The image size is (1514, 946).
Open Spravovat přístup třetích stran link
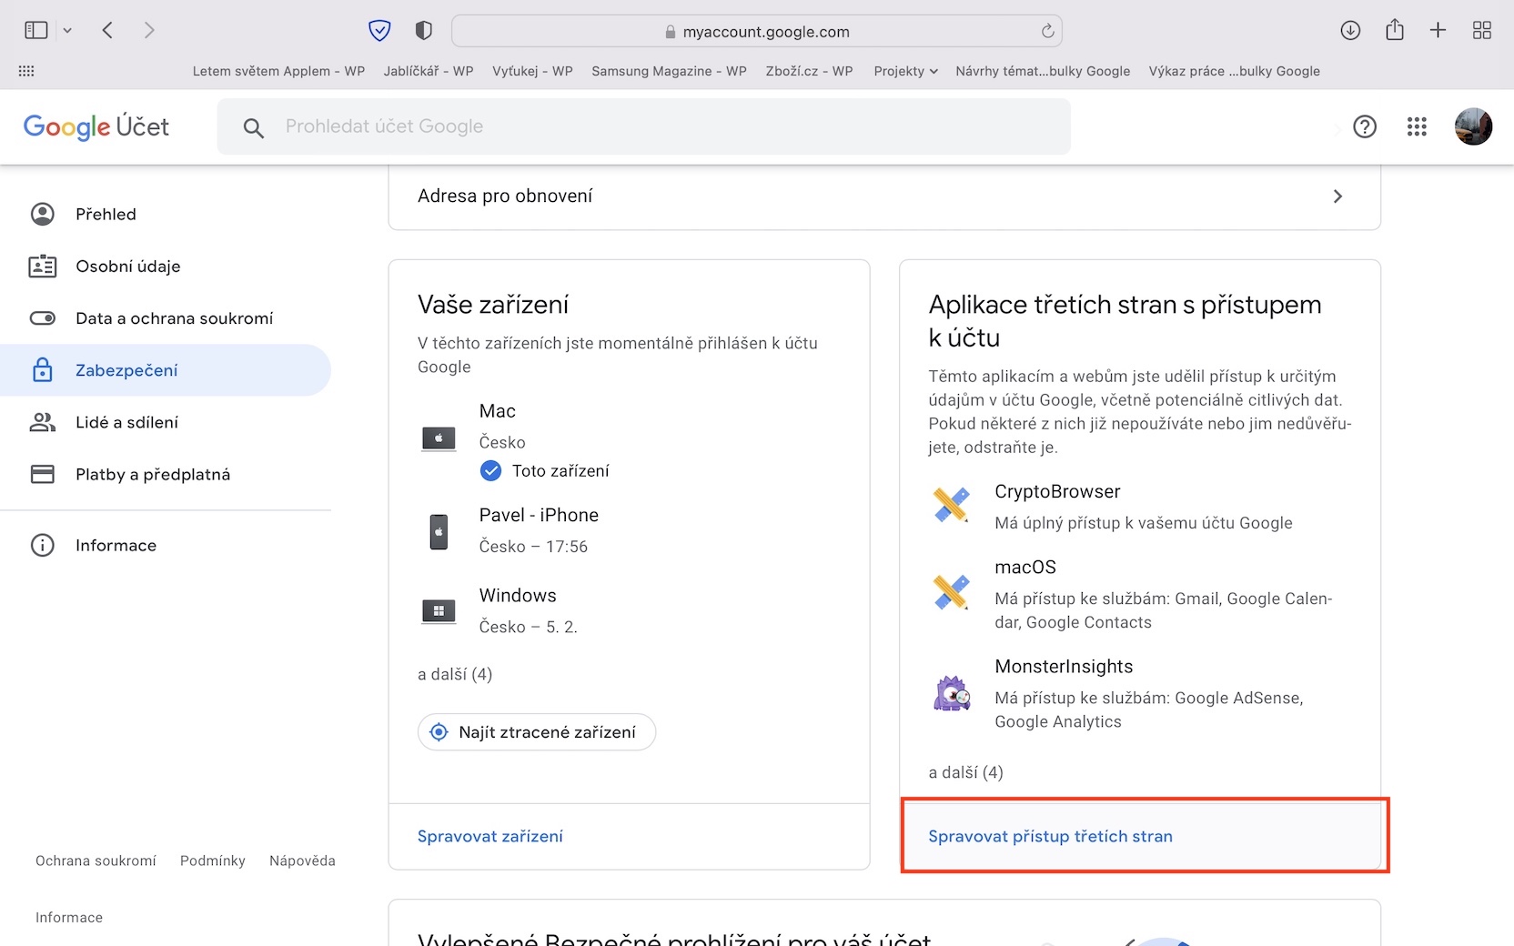[x=1050, y=836]
